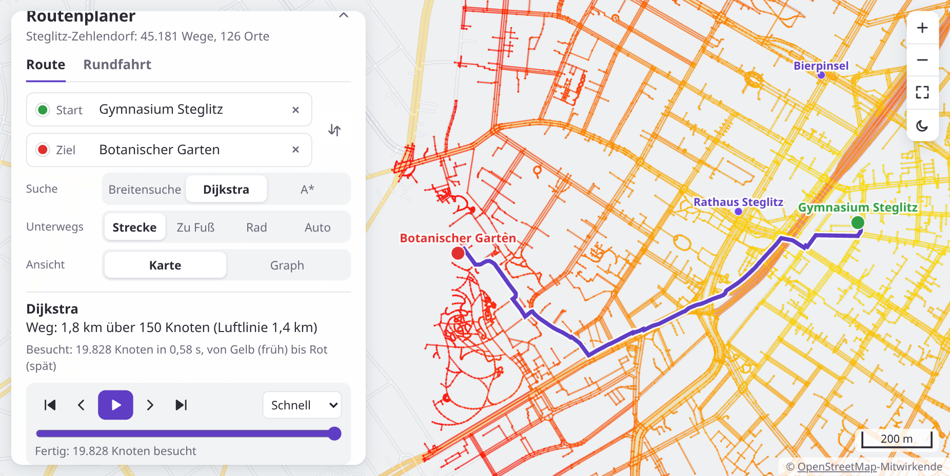Toggle dark mode with moon icon
The image size is (950, 476).
point(922,126)
